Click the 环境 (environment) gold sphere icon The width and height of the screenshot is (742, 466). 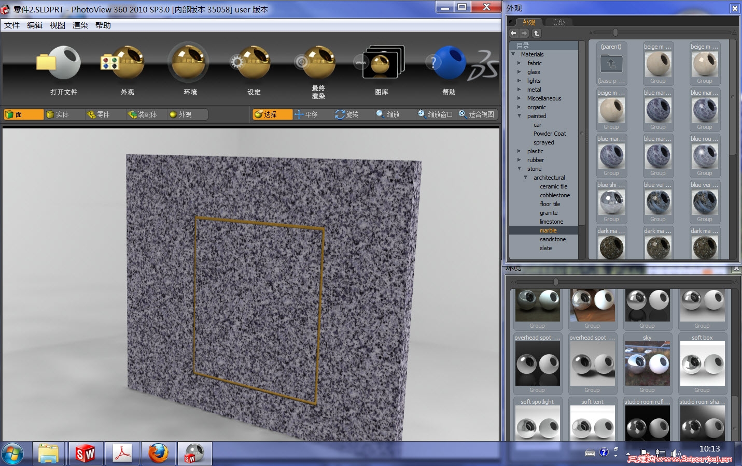click(x=189, y=63)
